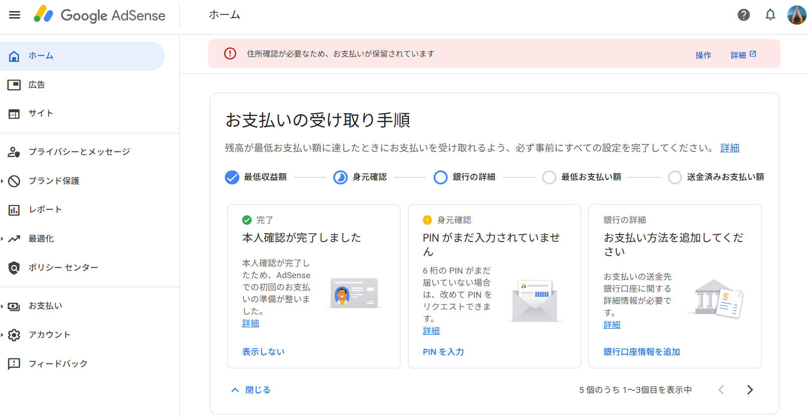Click the help question mark icon

click(743, 15)
